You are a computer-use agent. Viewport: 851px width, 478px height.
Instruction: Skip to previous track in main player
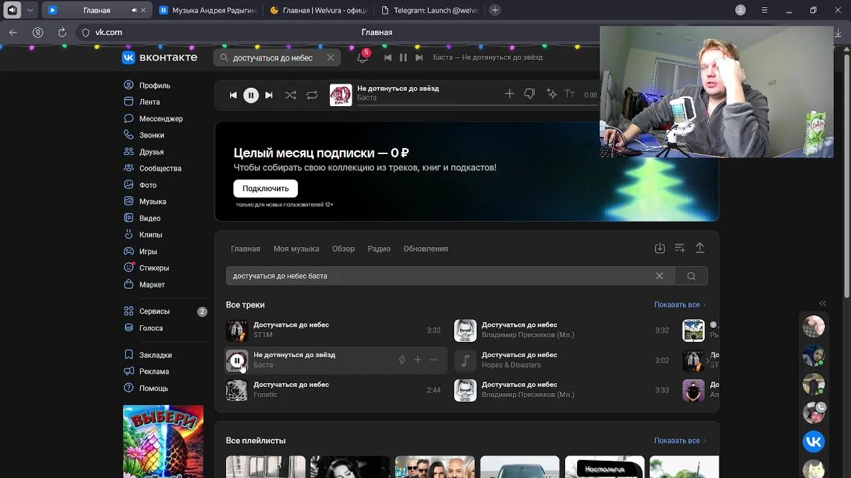click(x=233, y=95)
